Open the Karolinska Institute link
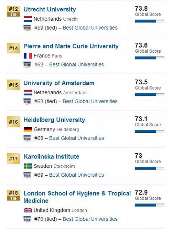 click(51, 157)
